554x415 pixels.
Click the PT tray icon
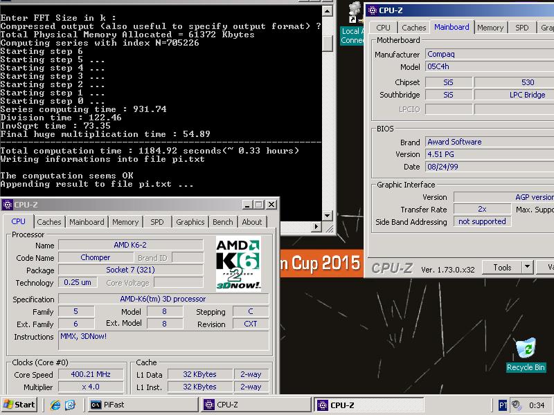[x=503, y=405]
